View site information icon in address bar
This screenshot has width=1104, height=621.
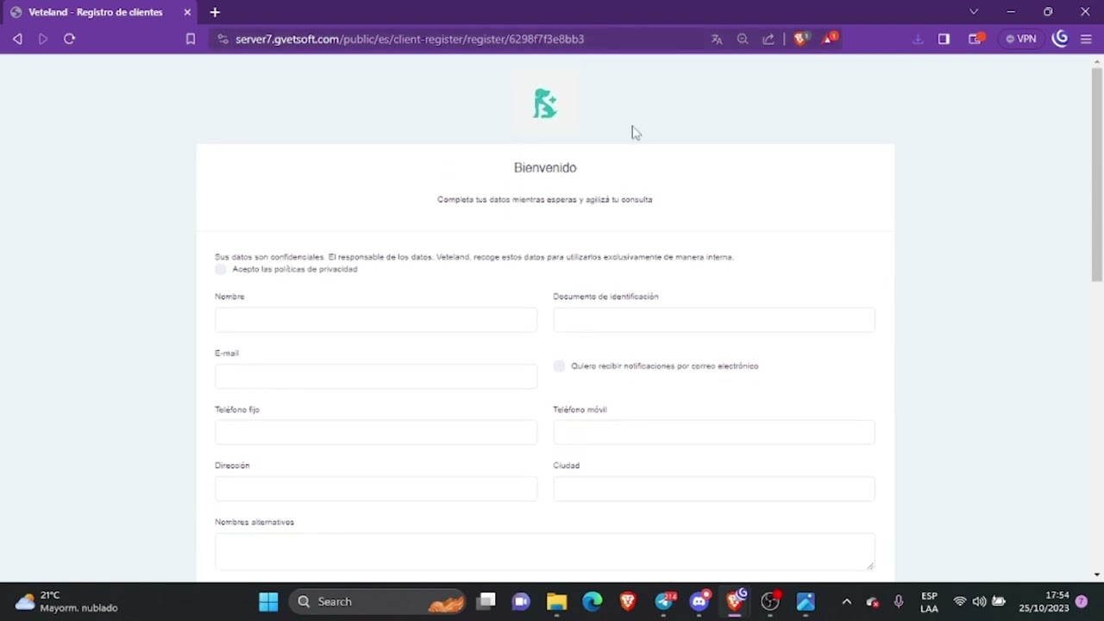point(223,39)
